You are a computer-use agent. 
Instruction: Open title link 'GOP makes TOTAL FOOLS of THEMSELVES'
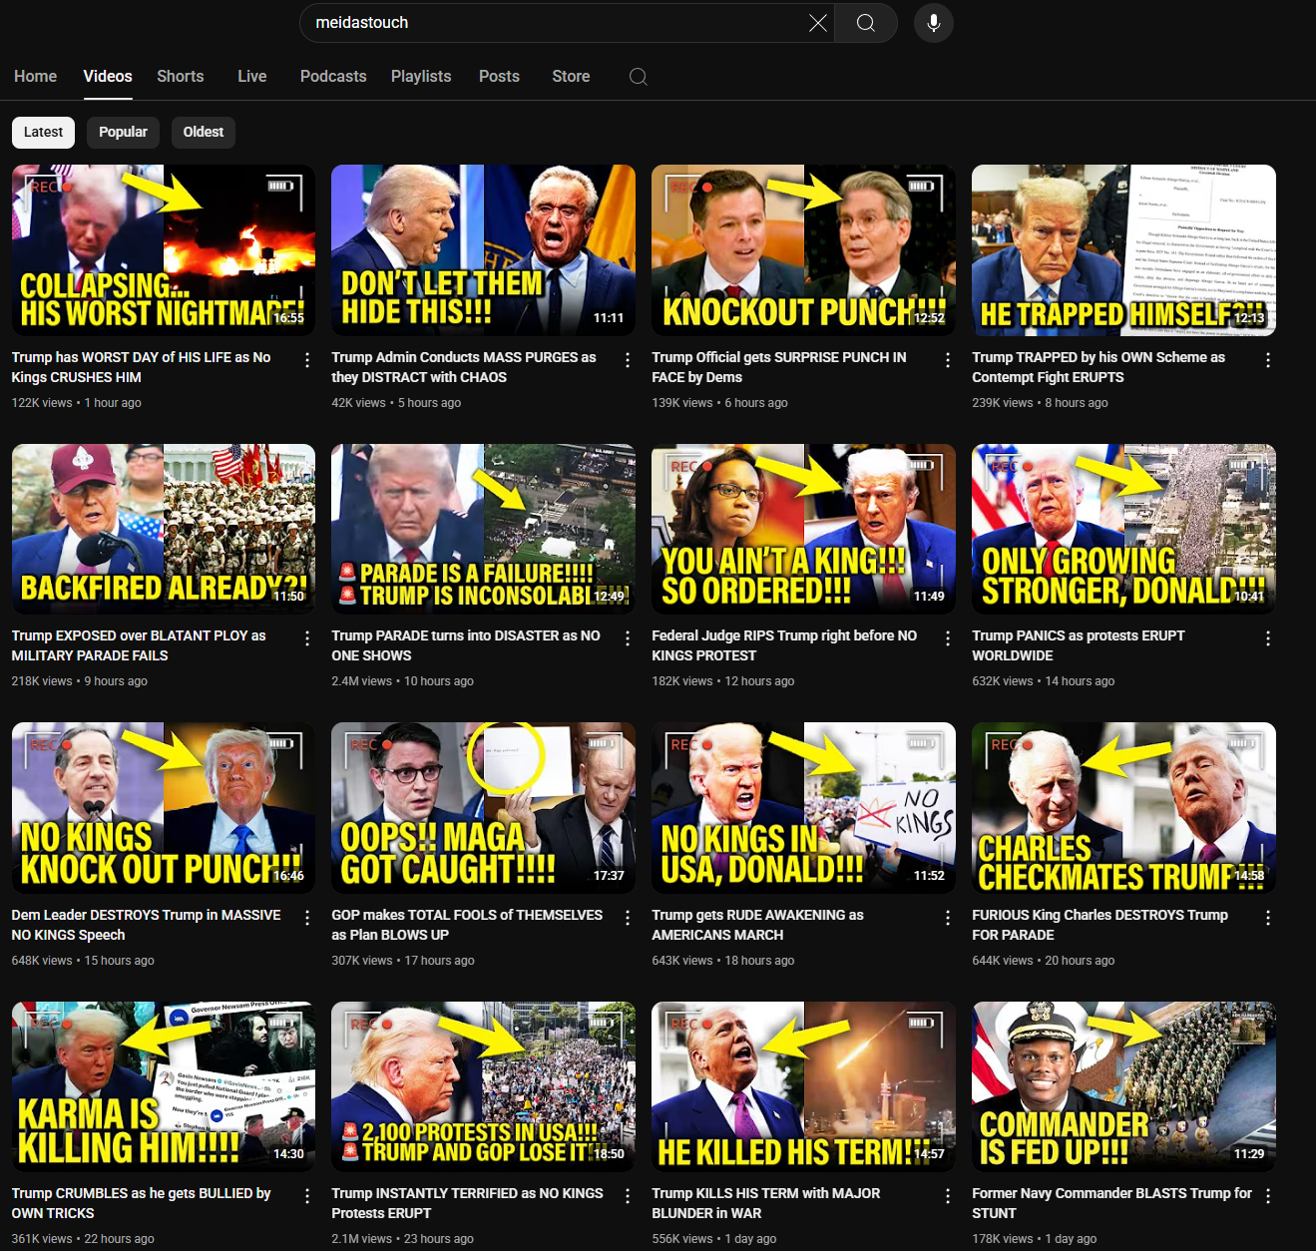click(x=467, y=925)
